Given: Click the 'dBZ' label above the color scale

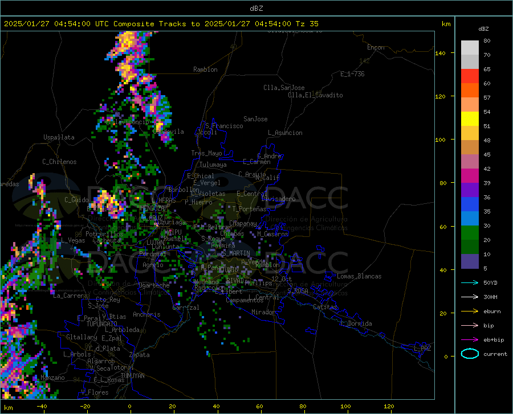Looking at the screenshot, I should 483,28.
